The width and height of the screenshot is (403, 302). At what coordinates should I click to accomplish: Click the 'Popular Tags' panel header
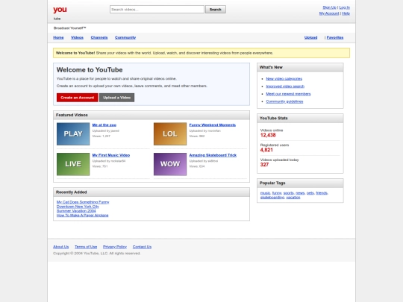click(x=300, y=183)
